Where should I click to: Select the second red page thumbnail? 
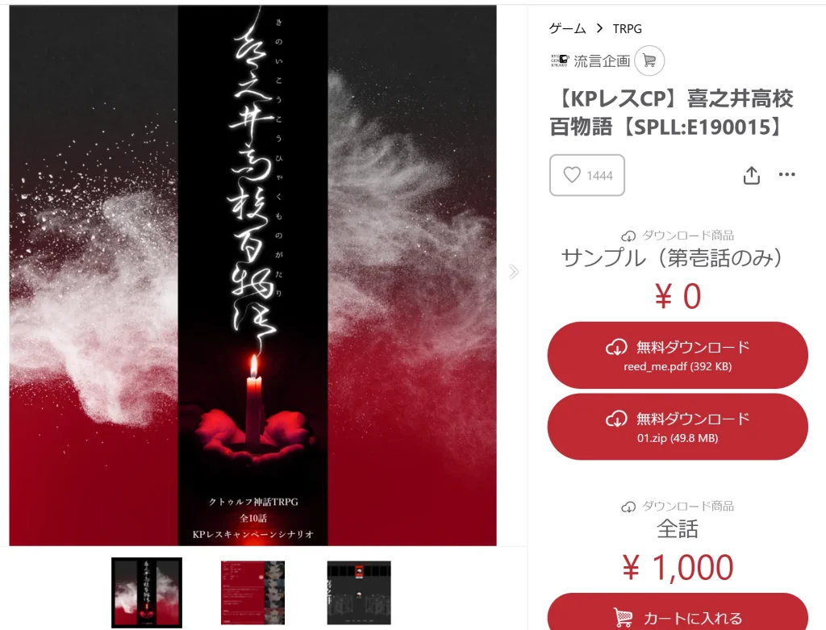(252, 593)
